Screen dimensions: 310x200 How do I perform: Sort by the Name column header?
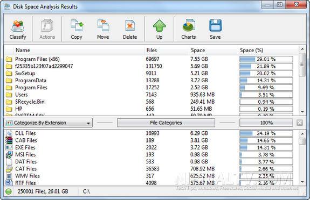(79, 50)
